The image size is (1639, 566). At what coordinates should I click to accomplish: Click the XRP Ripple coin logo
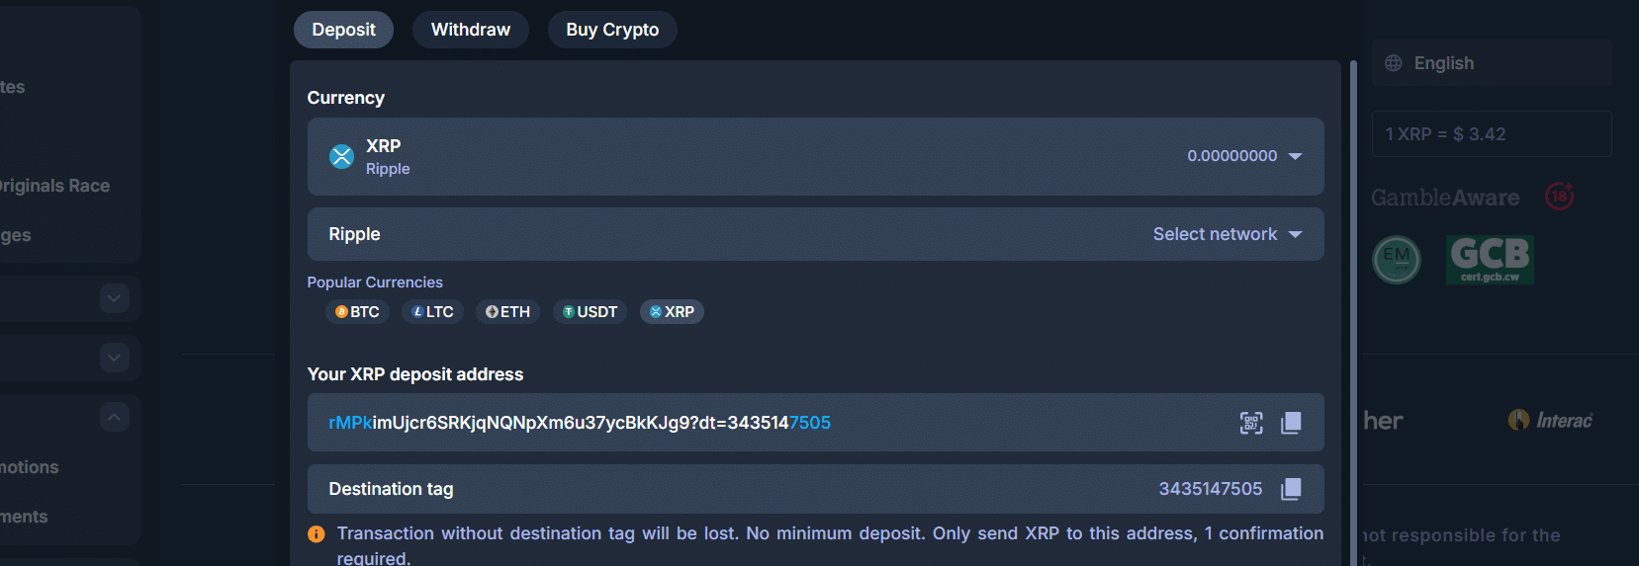click(341, 156)
